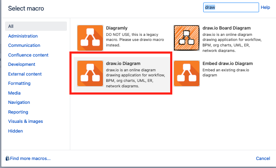Click the Help link

pos(265,7)
